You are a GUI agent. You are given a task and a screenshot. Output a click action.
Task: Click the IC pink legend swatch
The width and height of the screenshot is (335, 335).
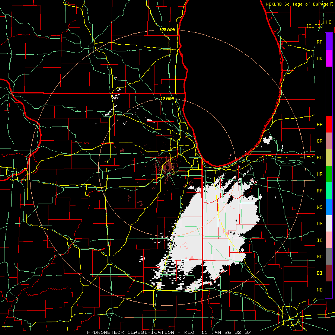pos(329,240)
